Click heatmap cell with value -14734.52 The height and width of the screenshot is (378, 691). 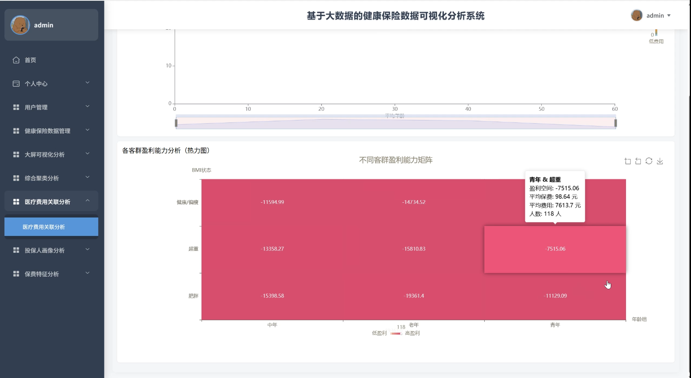coord(414,202)
